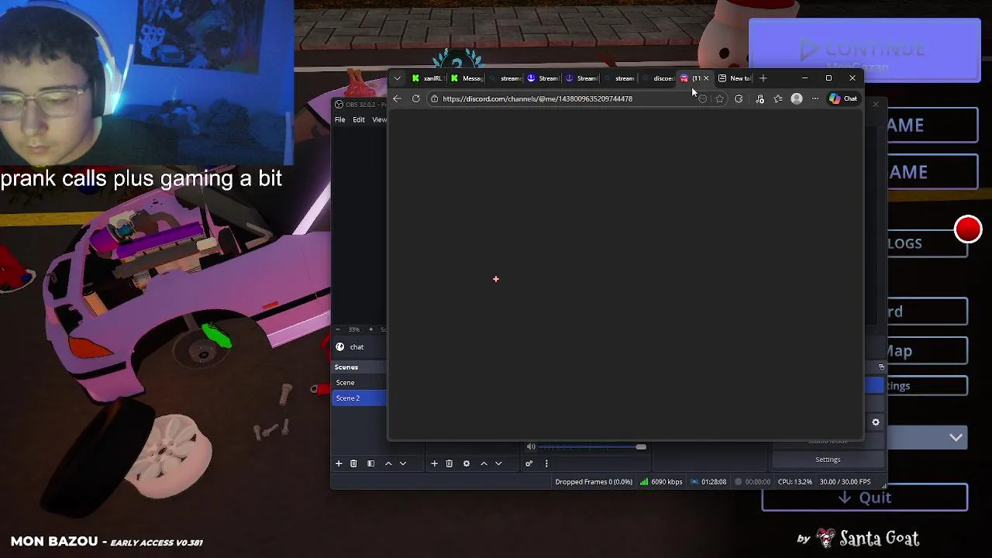Open OBS source properties gear
992x558 pixels.
467,463
